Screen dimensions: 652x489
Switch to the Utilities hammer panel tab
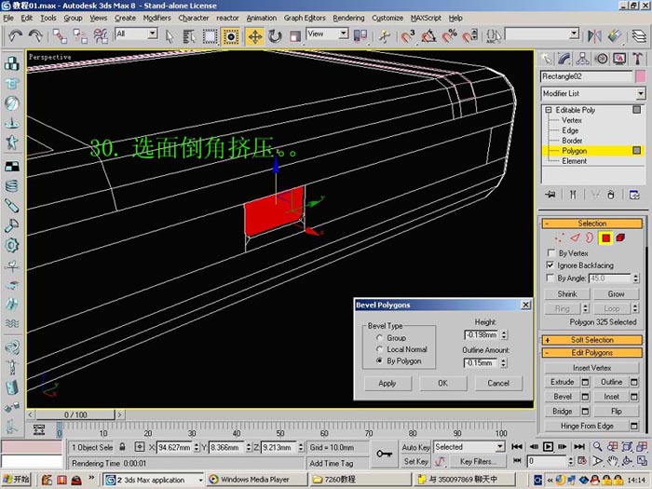(637, 59)
